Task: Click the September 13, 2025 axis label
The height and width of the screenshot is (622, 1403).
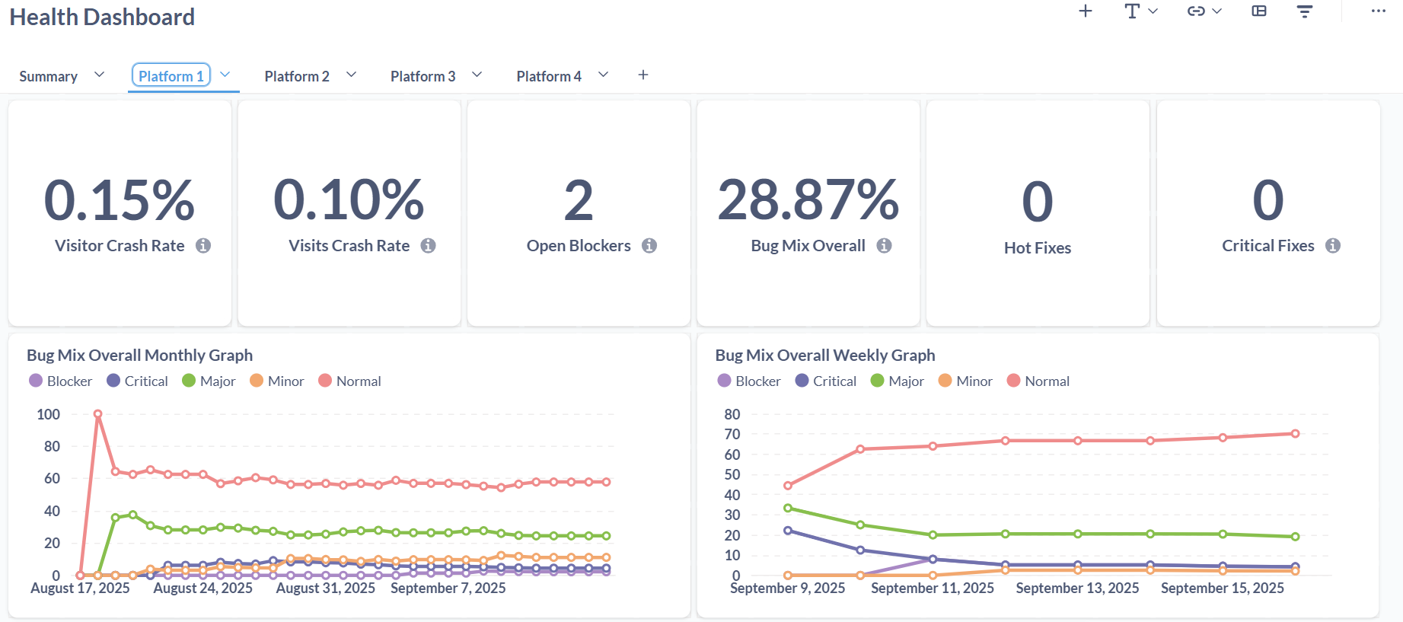Action: pos(1077,589)
